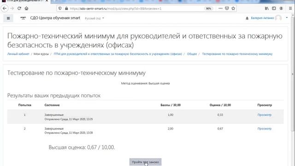Click the Save to Pocket icon
Viewport: 295px width, 166px height.
click(227, 8)
